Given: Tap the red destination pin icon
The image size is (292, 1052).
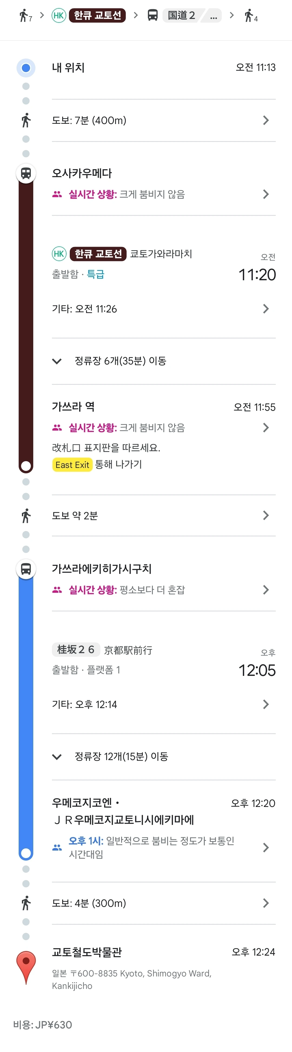Looking at the screenshot, I should tap(26, 966).
